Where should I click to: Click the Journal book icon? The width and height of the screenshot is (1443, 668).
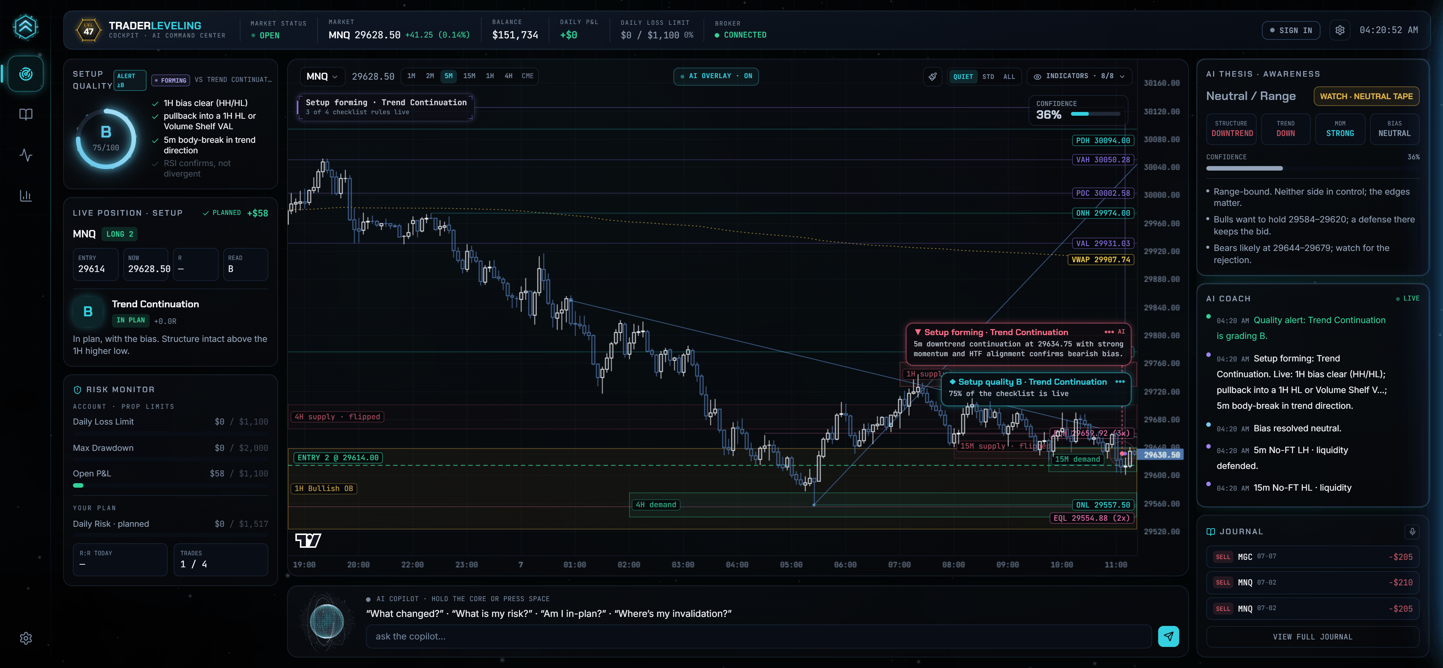(x=1210, y=531)
